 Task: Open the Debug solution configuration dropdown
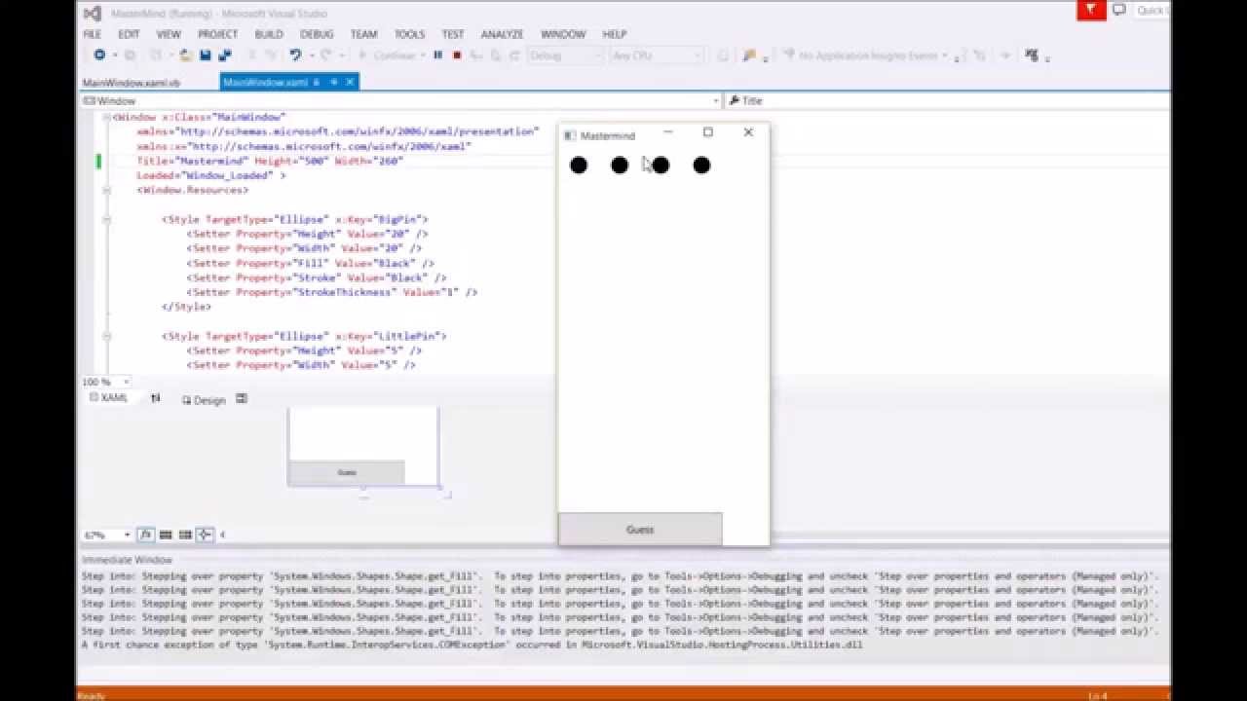point(566,55)
